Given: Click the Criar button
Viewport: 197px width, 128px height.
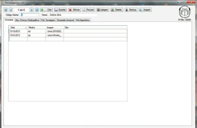Looking at the screenshot, I should [46, 10].
